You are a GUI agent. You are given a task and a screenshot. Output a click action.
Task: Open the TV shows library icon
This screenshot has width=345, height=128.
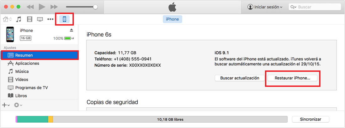(x=40, y=19)
